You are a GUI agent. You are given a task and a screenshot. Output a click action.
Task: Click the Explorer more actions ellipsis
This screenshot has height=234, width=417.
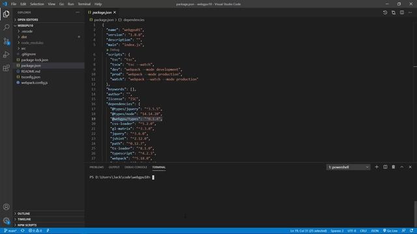tap(78, 12)
